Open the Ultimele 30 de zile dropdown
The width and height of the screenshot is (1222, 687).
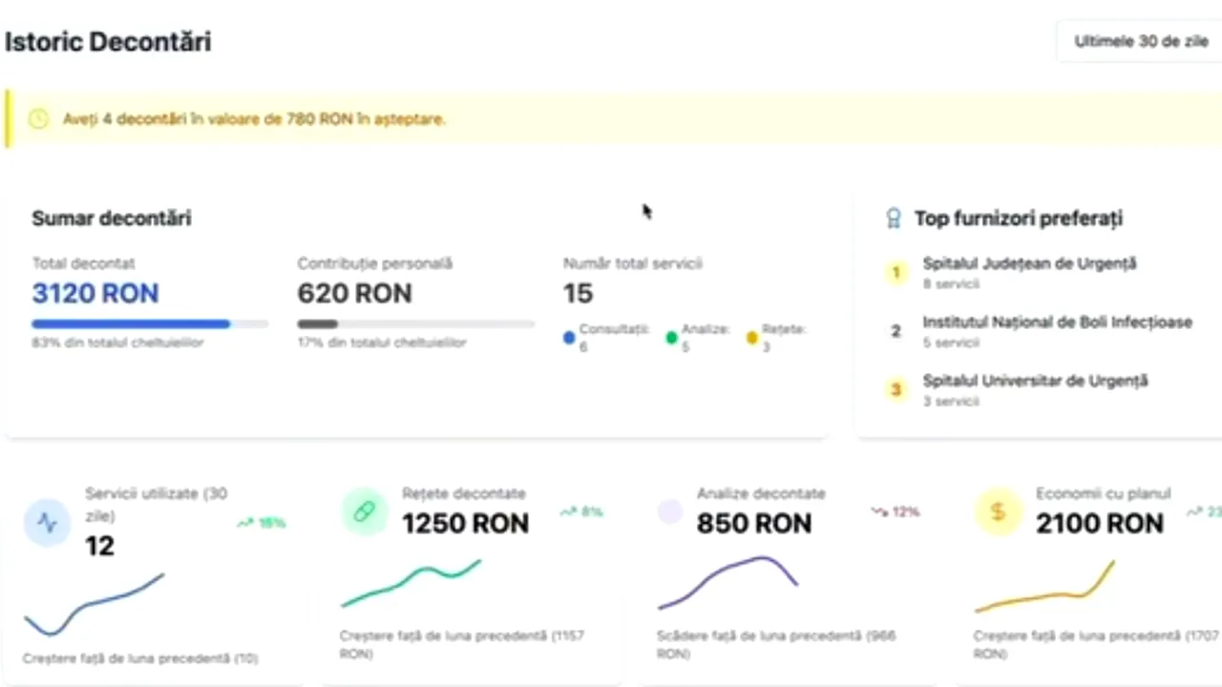(1141, 42)
